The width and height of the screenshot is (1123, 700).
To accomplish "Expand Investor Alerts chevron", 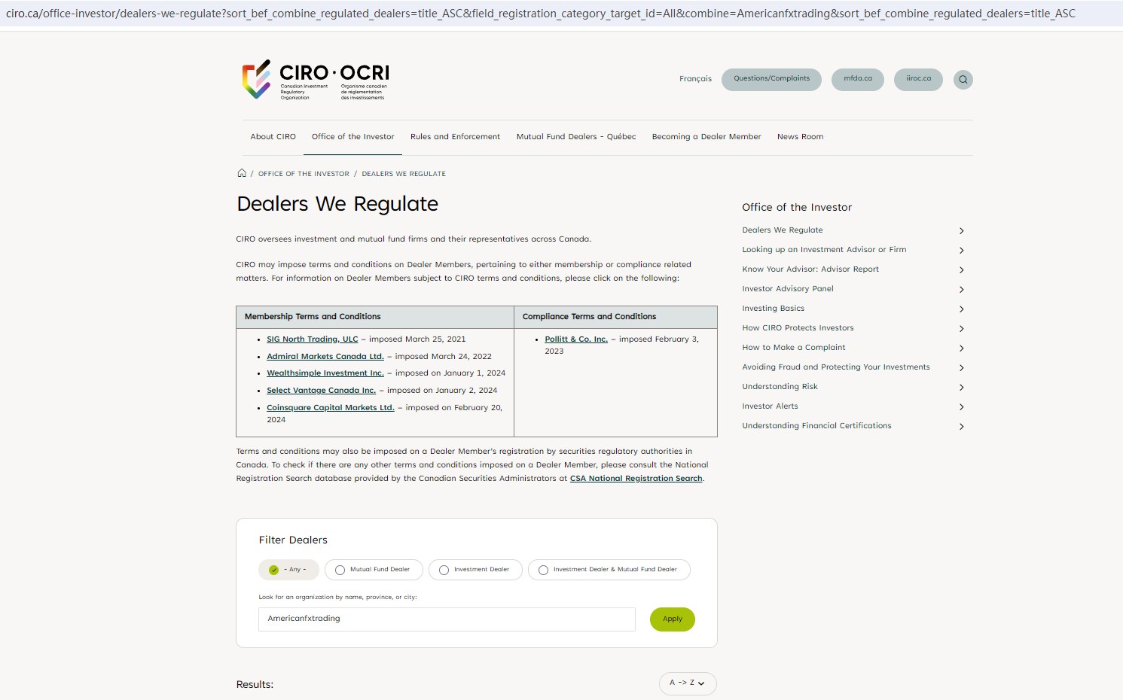I will pos(961,407).
